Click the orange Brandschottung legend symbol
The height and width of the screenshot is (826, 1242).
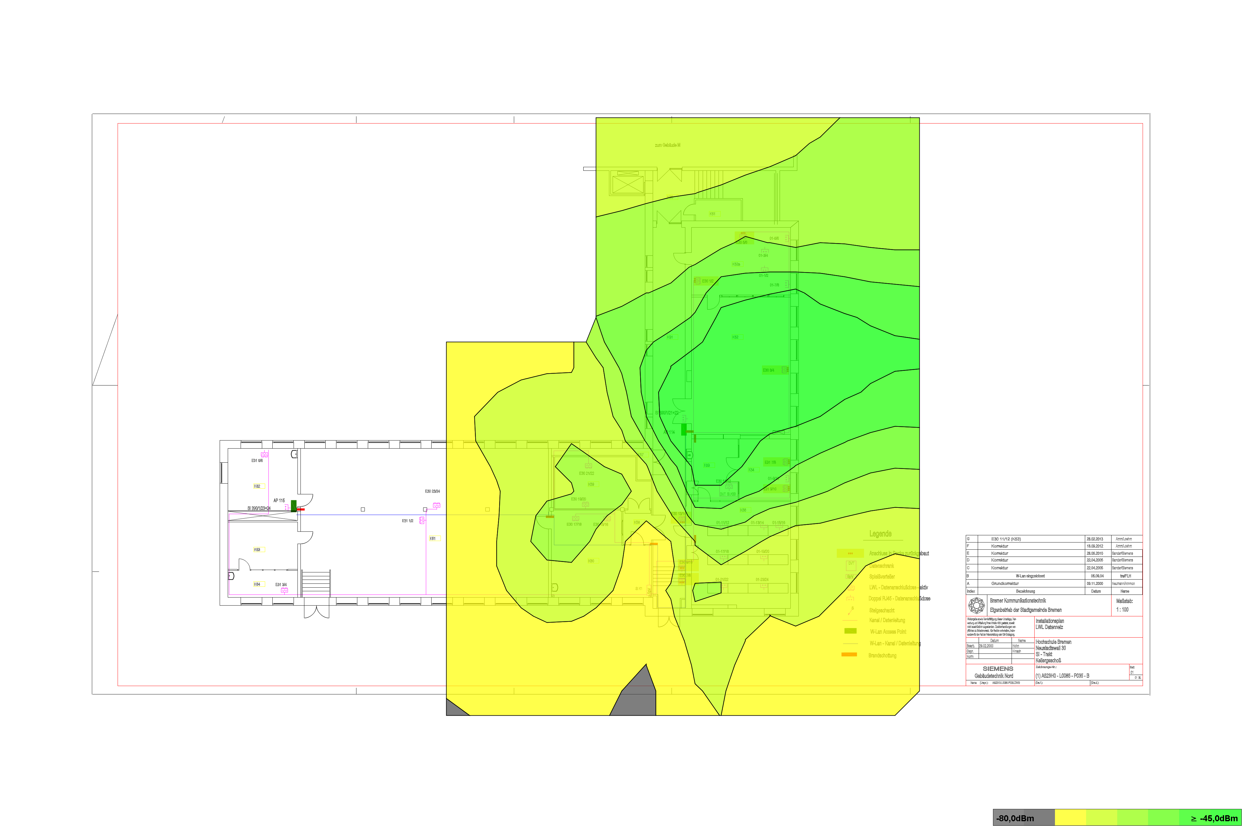pos(849,654)
